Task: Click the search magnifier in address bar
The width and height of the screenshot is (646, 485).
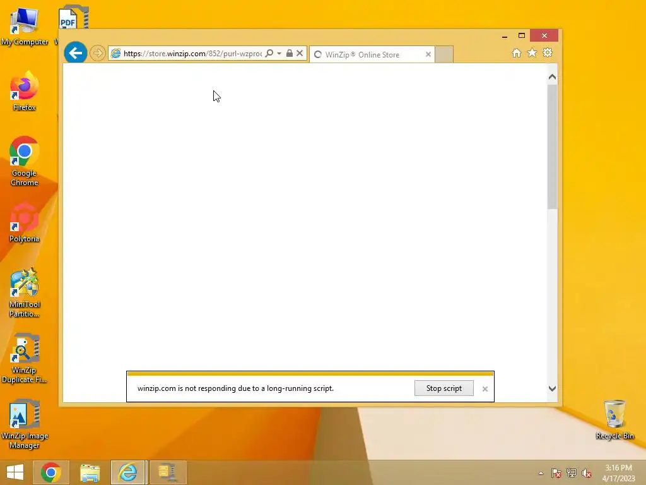Action: pyautogui.click(x=269, y=53)
